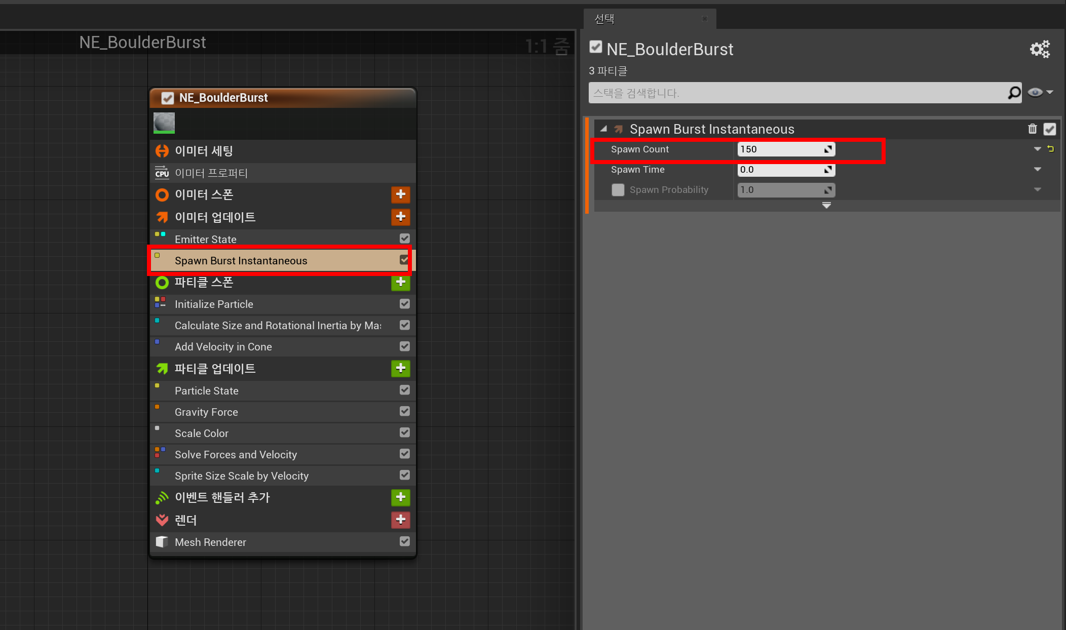Switch to the 선택 tab
Screen dimensions: 1066x630
(x=604, y=19)
